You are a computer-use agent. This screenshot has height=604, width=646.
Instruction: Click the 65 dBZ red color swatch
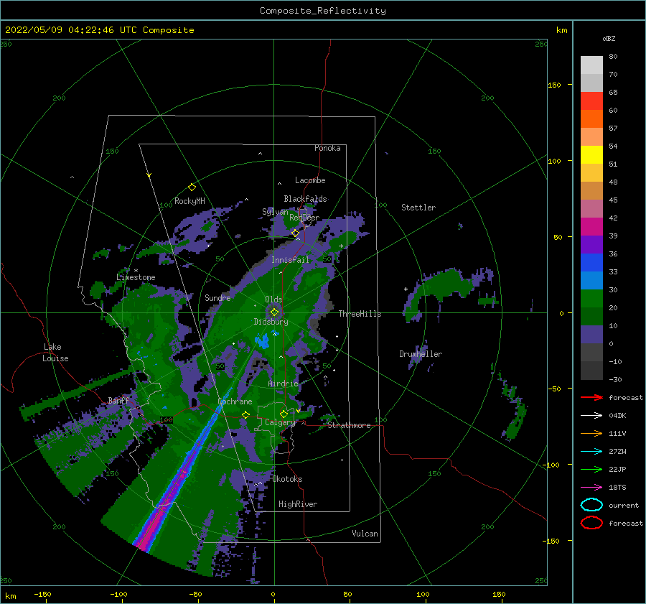click(591, 101)
